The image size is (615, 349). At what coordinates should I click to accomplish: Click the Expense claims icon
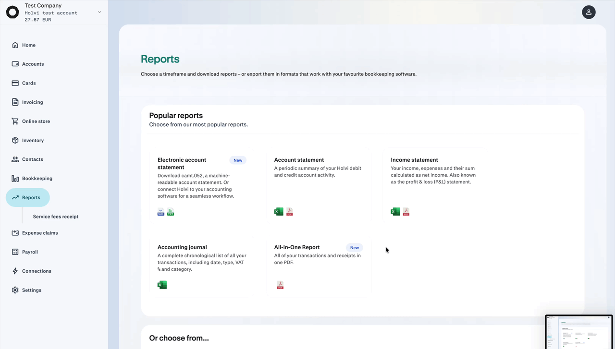(15, 233)
